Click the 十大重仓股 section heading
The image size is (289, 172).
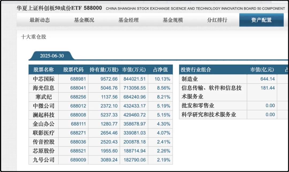click(x=33, y=37)
